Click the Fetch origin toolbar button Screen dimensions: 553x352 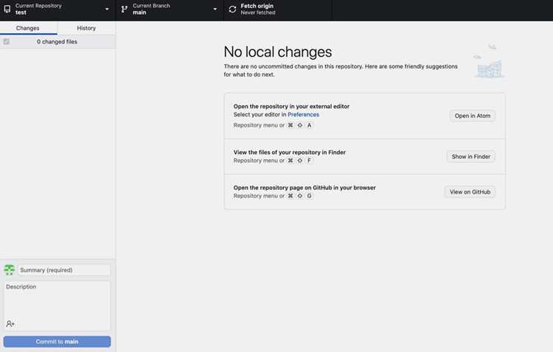click(278, 10)
